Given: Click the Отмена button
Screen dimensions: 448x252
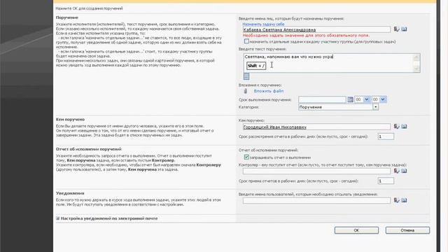Looking at the screenshot, I should (407, 230).
